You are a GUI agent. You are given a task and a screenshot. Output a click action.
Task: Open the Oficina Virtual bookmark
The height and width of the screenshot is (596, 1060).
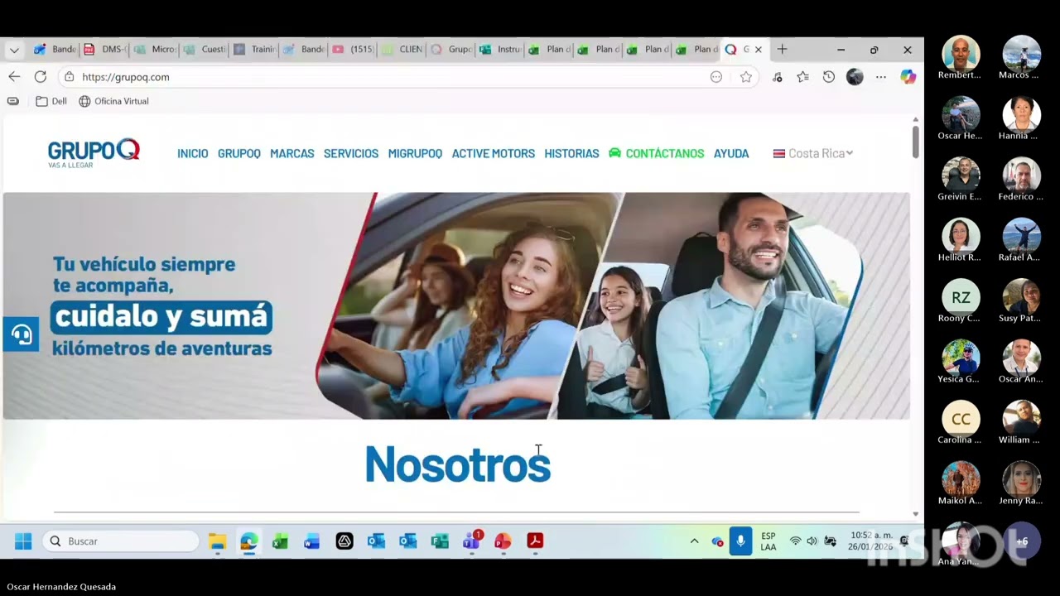click(x=113, y=101)
